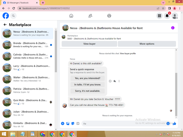Open the Friends icon in top navigation
Screen dimensions: 183x137
pyautogui.click(x=90, y=16)
